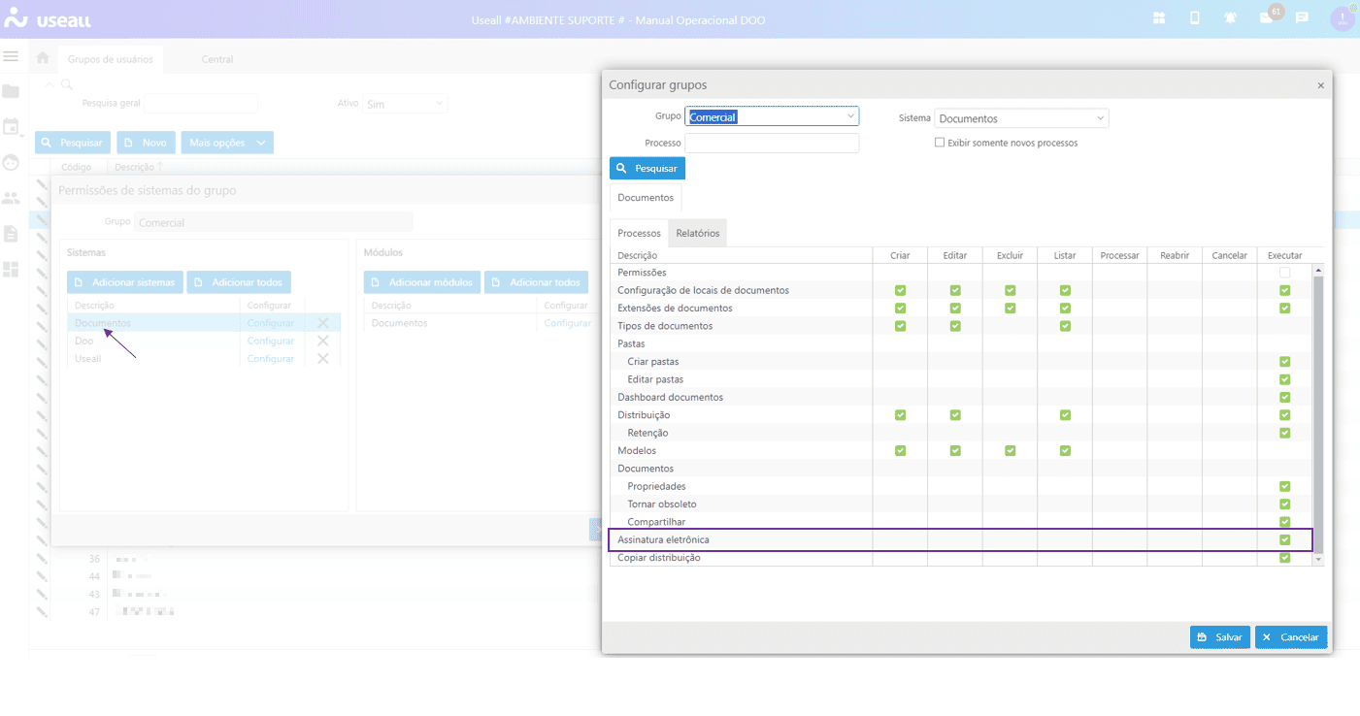Click Pesquisar in Configurar grupos dialog
This screenshot has width=1360, height=716.
point(647,168)
